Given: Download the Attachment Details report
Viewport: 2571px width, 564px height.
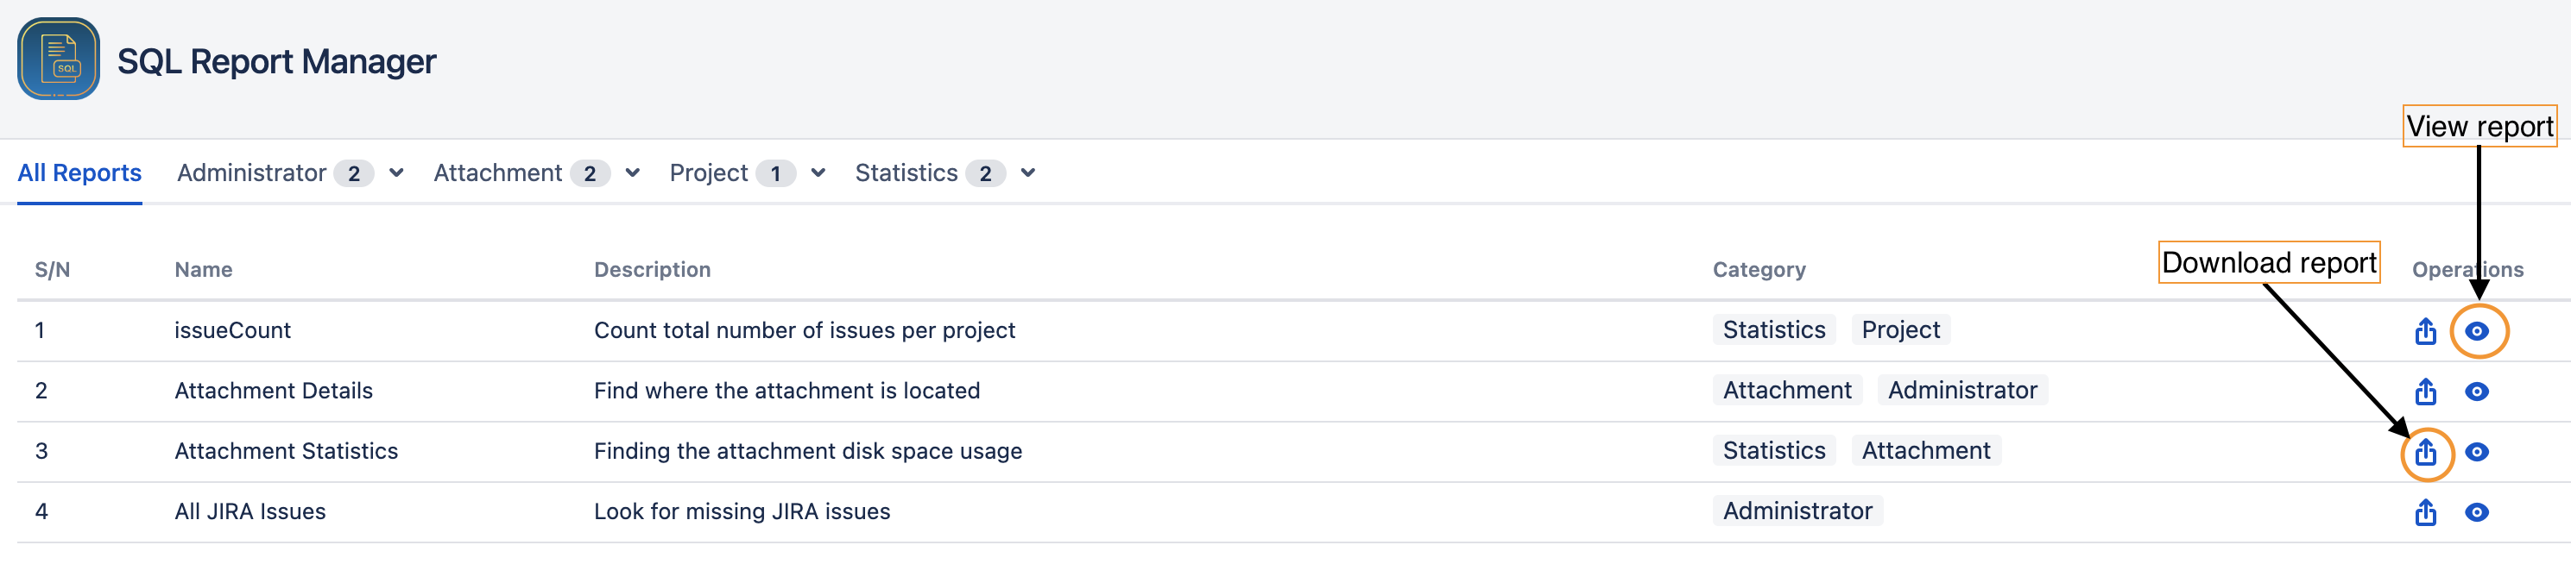Looking at the screenshot, I should [2425, 391].
